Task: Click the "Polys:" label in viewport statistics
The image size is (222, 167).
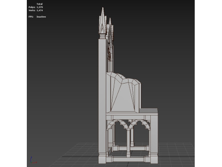Action: pos(32,7)
